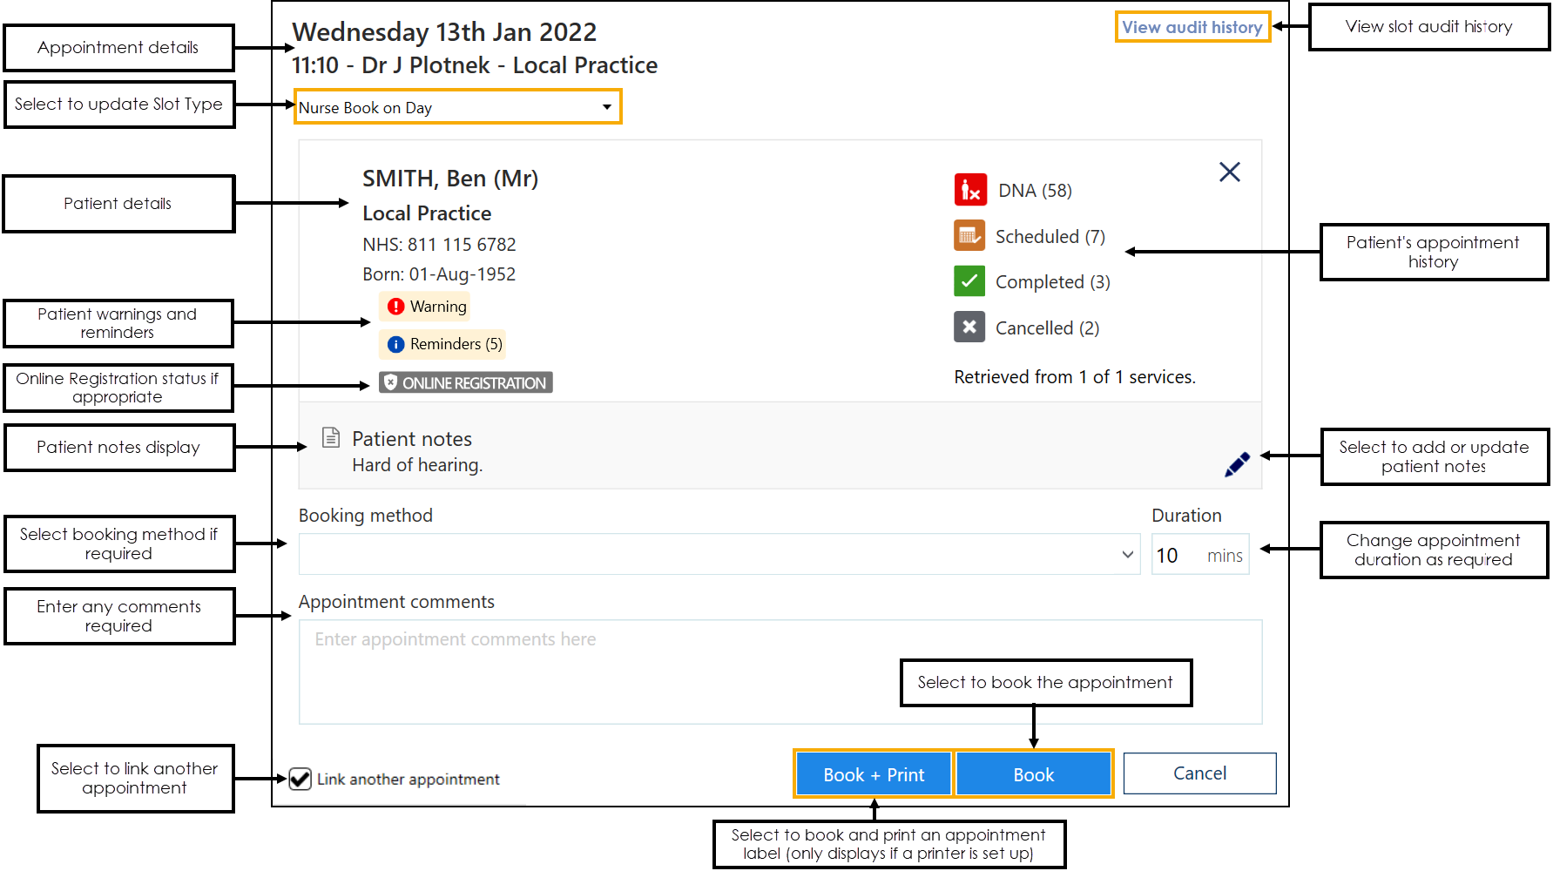Open View audit history link
1553x871 pixels.
1192,27
